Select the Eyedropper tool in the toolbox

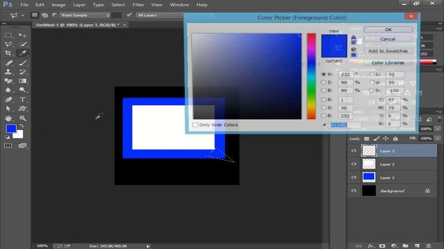(22, 53)
